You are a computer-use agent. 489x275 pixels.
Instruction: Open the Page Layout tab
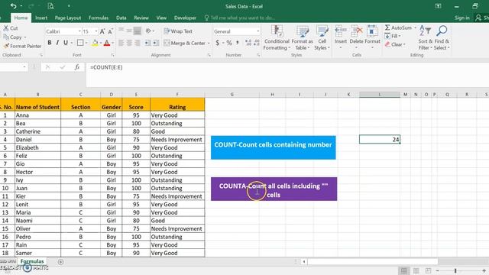pos(68,18)
